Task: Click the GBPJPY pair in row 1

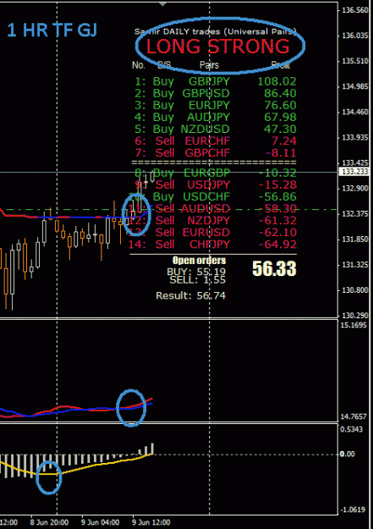Action: click(x=209, y=81)
